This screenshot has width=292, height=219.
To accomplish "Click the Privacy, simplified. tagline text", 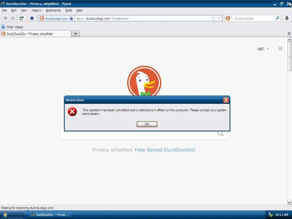I will click(x=113, y=150).
